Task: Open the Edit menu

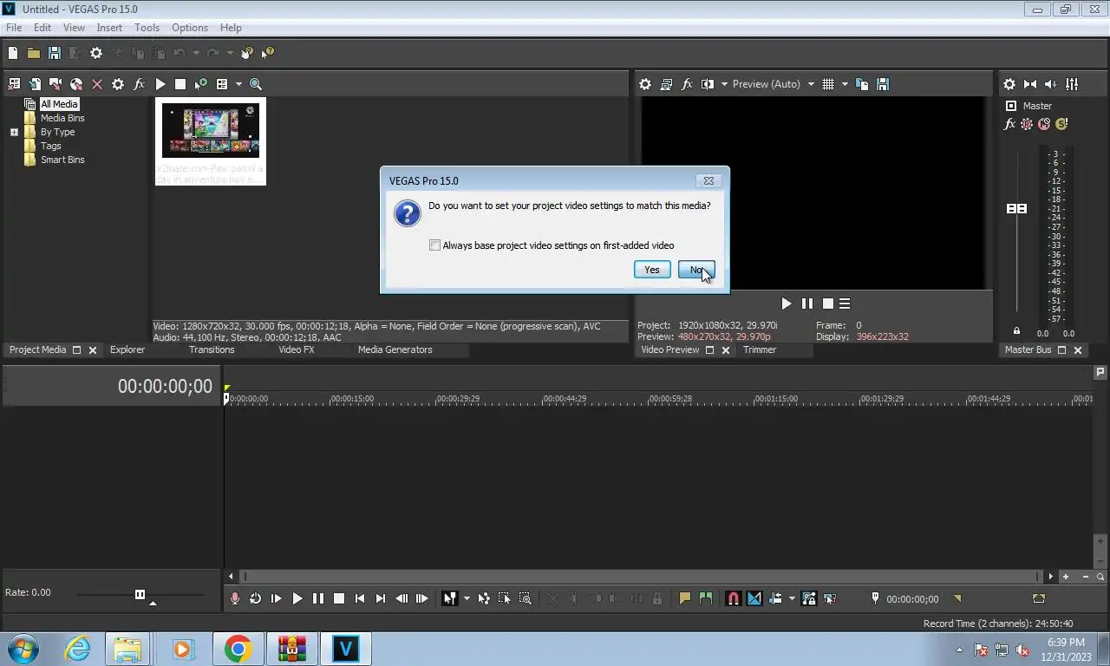Action: coord(42,28)
